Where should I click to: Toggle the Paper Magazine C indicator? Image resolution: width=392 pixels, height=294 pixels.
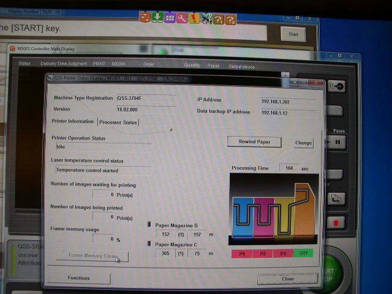[x=149, y=244]
